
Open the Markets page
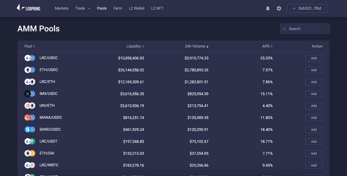tap(62, 8)
